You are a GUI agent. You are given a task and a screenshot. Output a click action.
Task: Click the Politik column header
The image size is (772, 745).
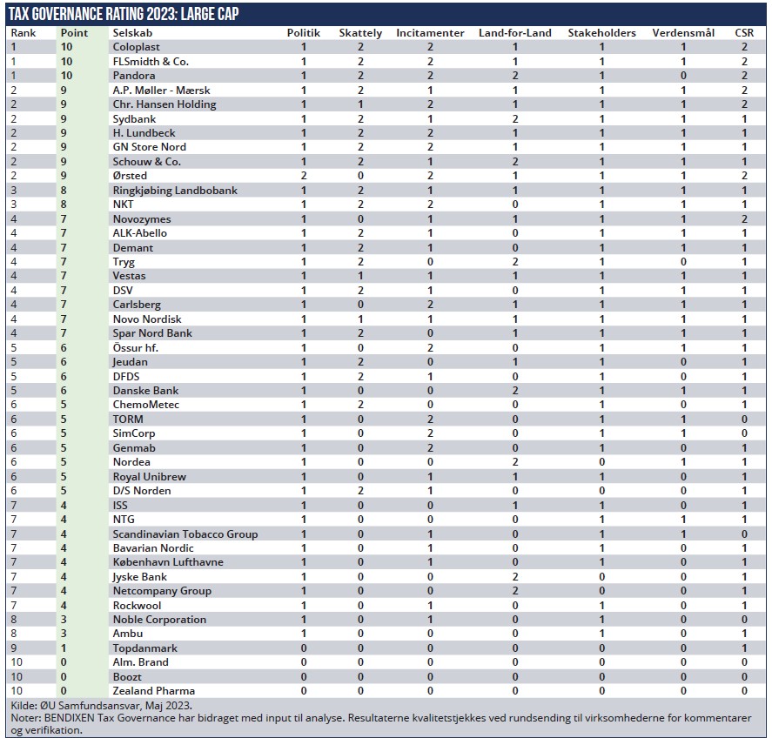[303, 33]
